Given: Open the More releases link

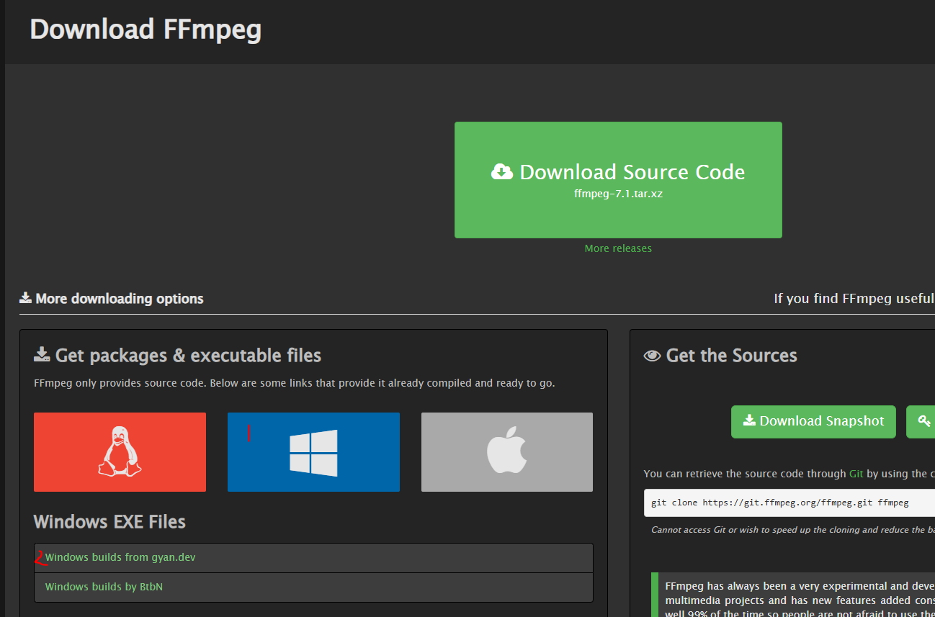Looking at the screenshot, I should 618,248.
